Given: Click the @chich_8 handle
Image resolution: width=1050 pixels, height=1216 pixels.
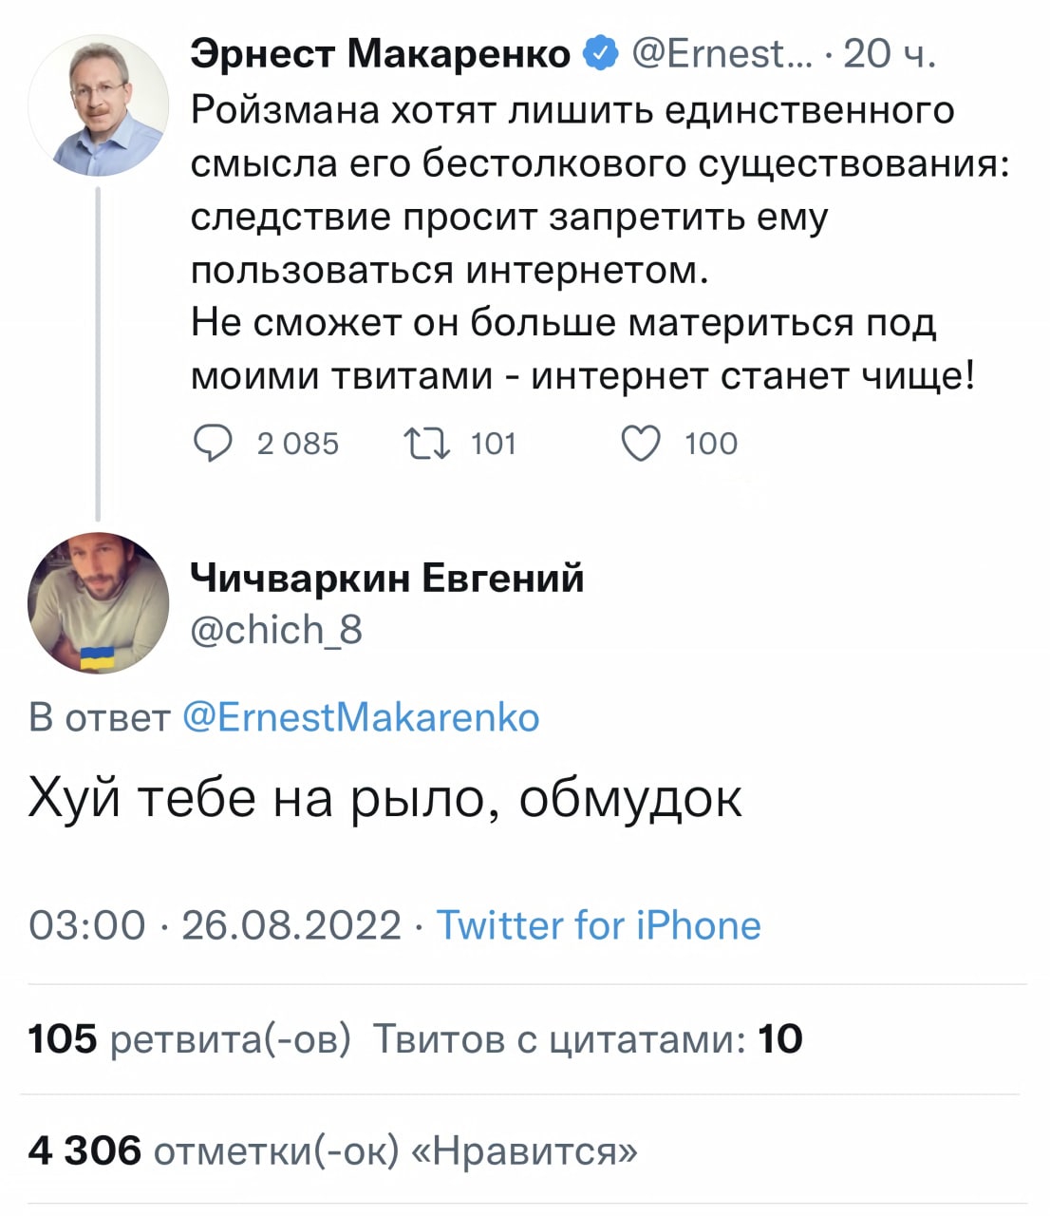Looking at the screenshot, I should pyautogui.click(x=276, y=630).
